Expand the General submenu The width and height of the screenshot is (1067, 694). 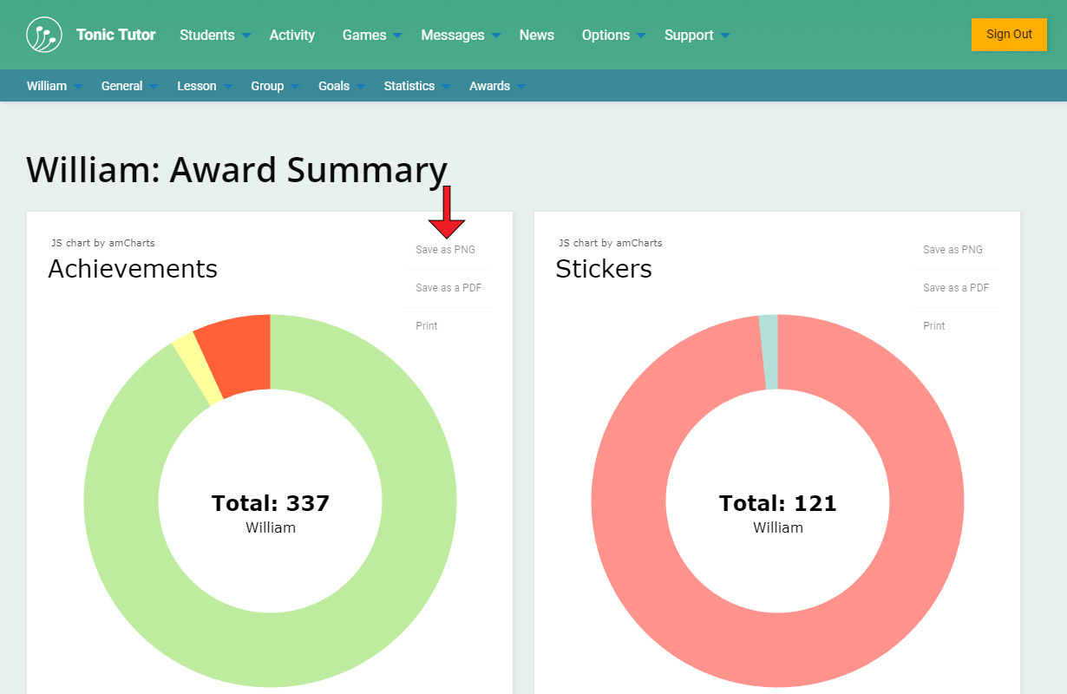(x=128, y=86)
